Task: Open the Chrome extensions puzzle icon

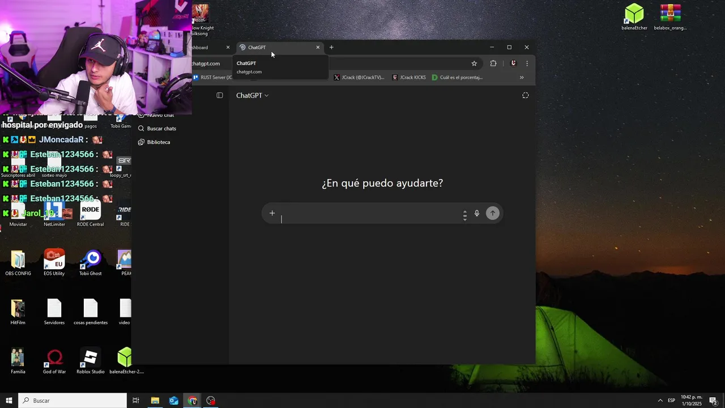Action: coord(493,63)
